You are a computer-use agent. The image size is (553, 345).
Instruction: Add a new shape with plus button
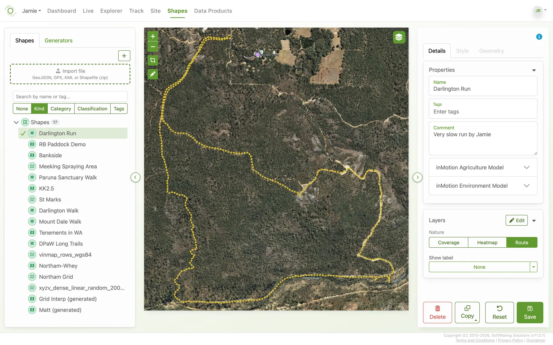point(124,56)
